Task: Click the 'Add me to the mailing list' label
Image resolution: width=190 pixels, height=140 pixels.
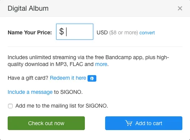Action: coord(62,106)
